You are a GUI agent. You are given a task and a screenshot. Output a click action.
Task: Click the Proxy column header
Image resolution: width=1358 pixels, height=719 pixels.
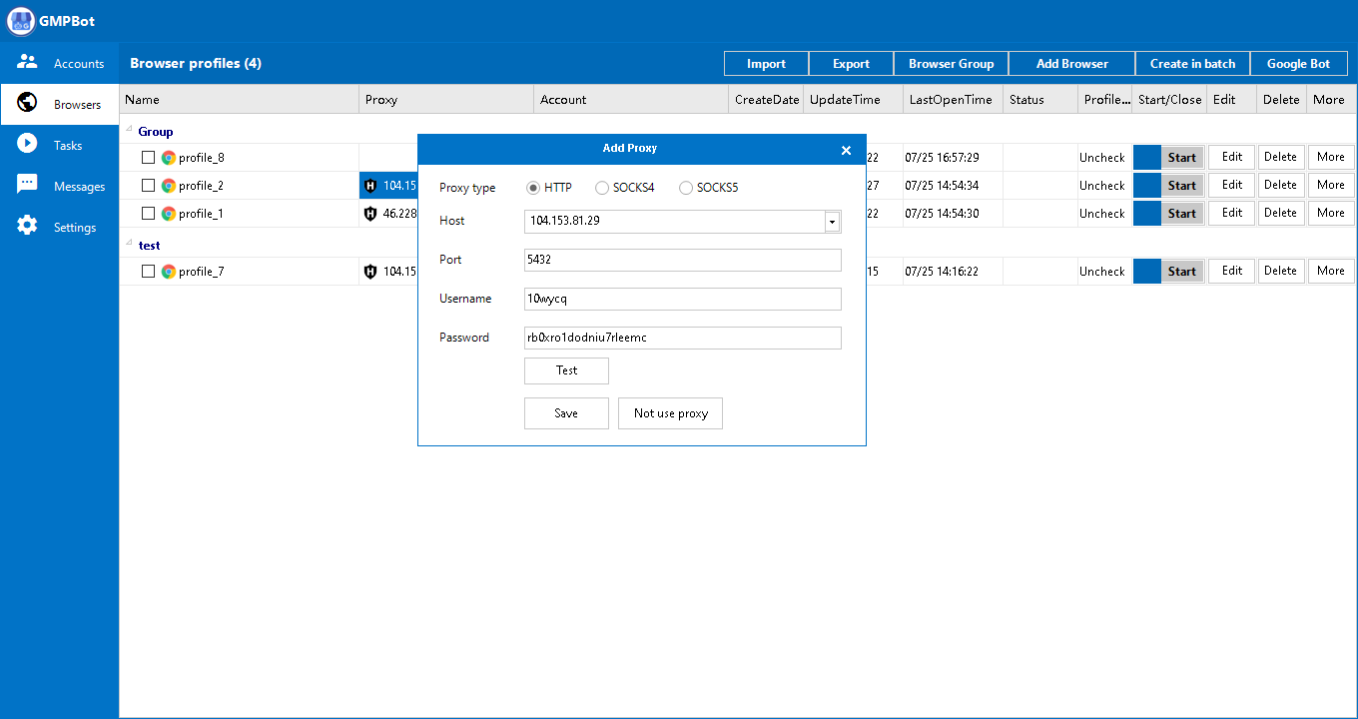tap(446, 100)
